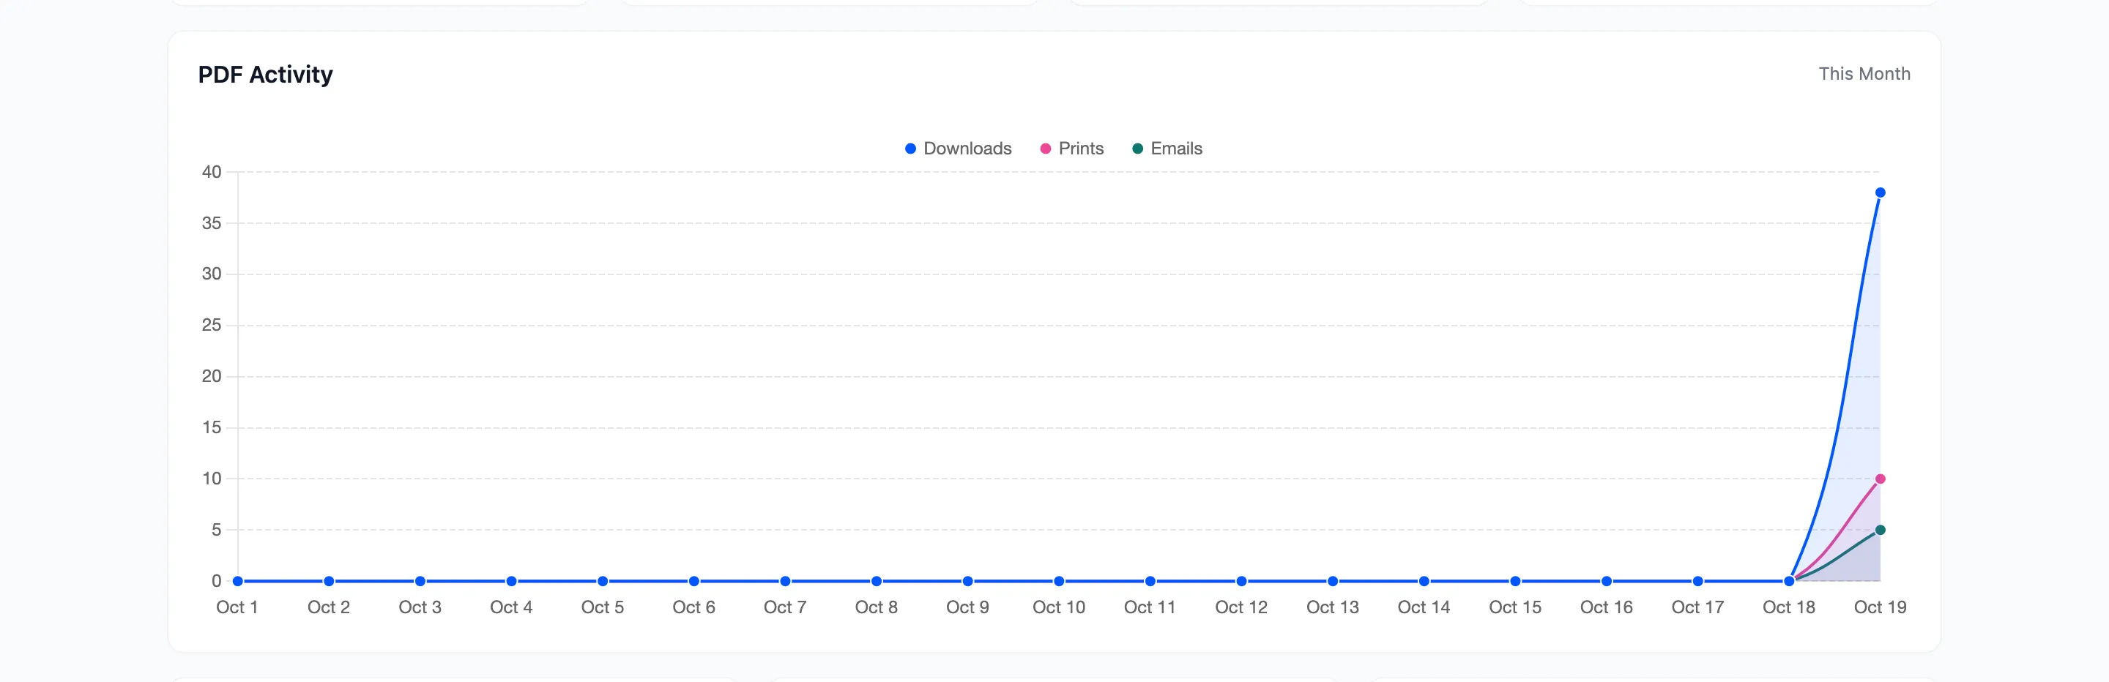Select the data point above Oct 5
Image resolution: width=2109 pixels, height=682 pixels.
point(603,582)
